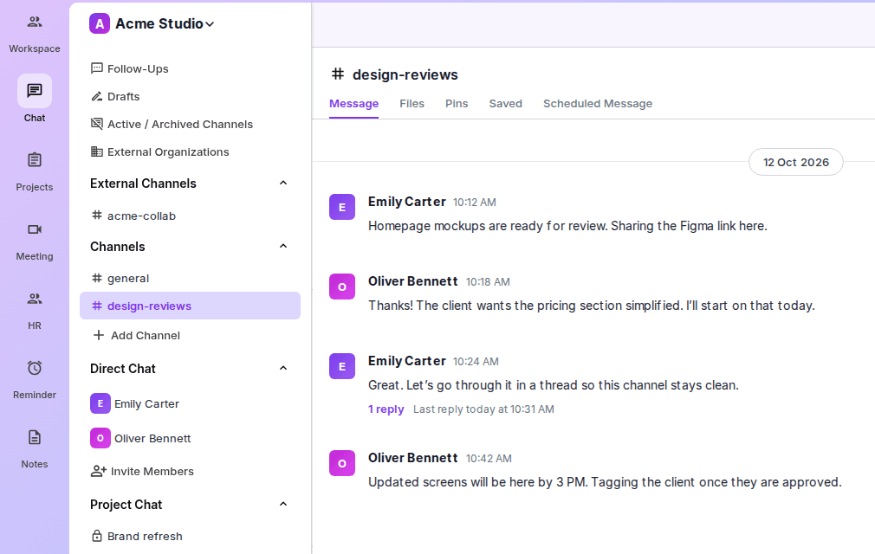This screenshot has width=875, height=554.
Task: Open the Projects clipboard icon
Action: [35, 160]
